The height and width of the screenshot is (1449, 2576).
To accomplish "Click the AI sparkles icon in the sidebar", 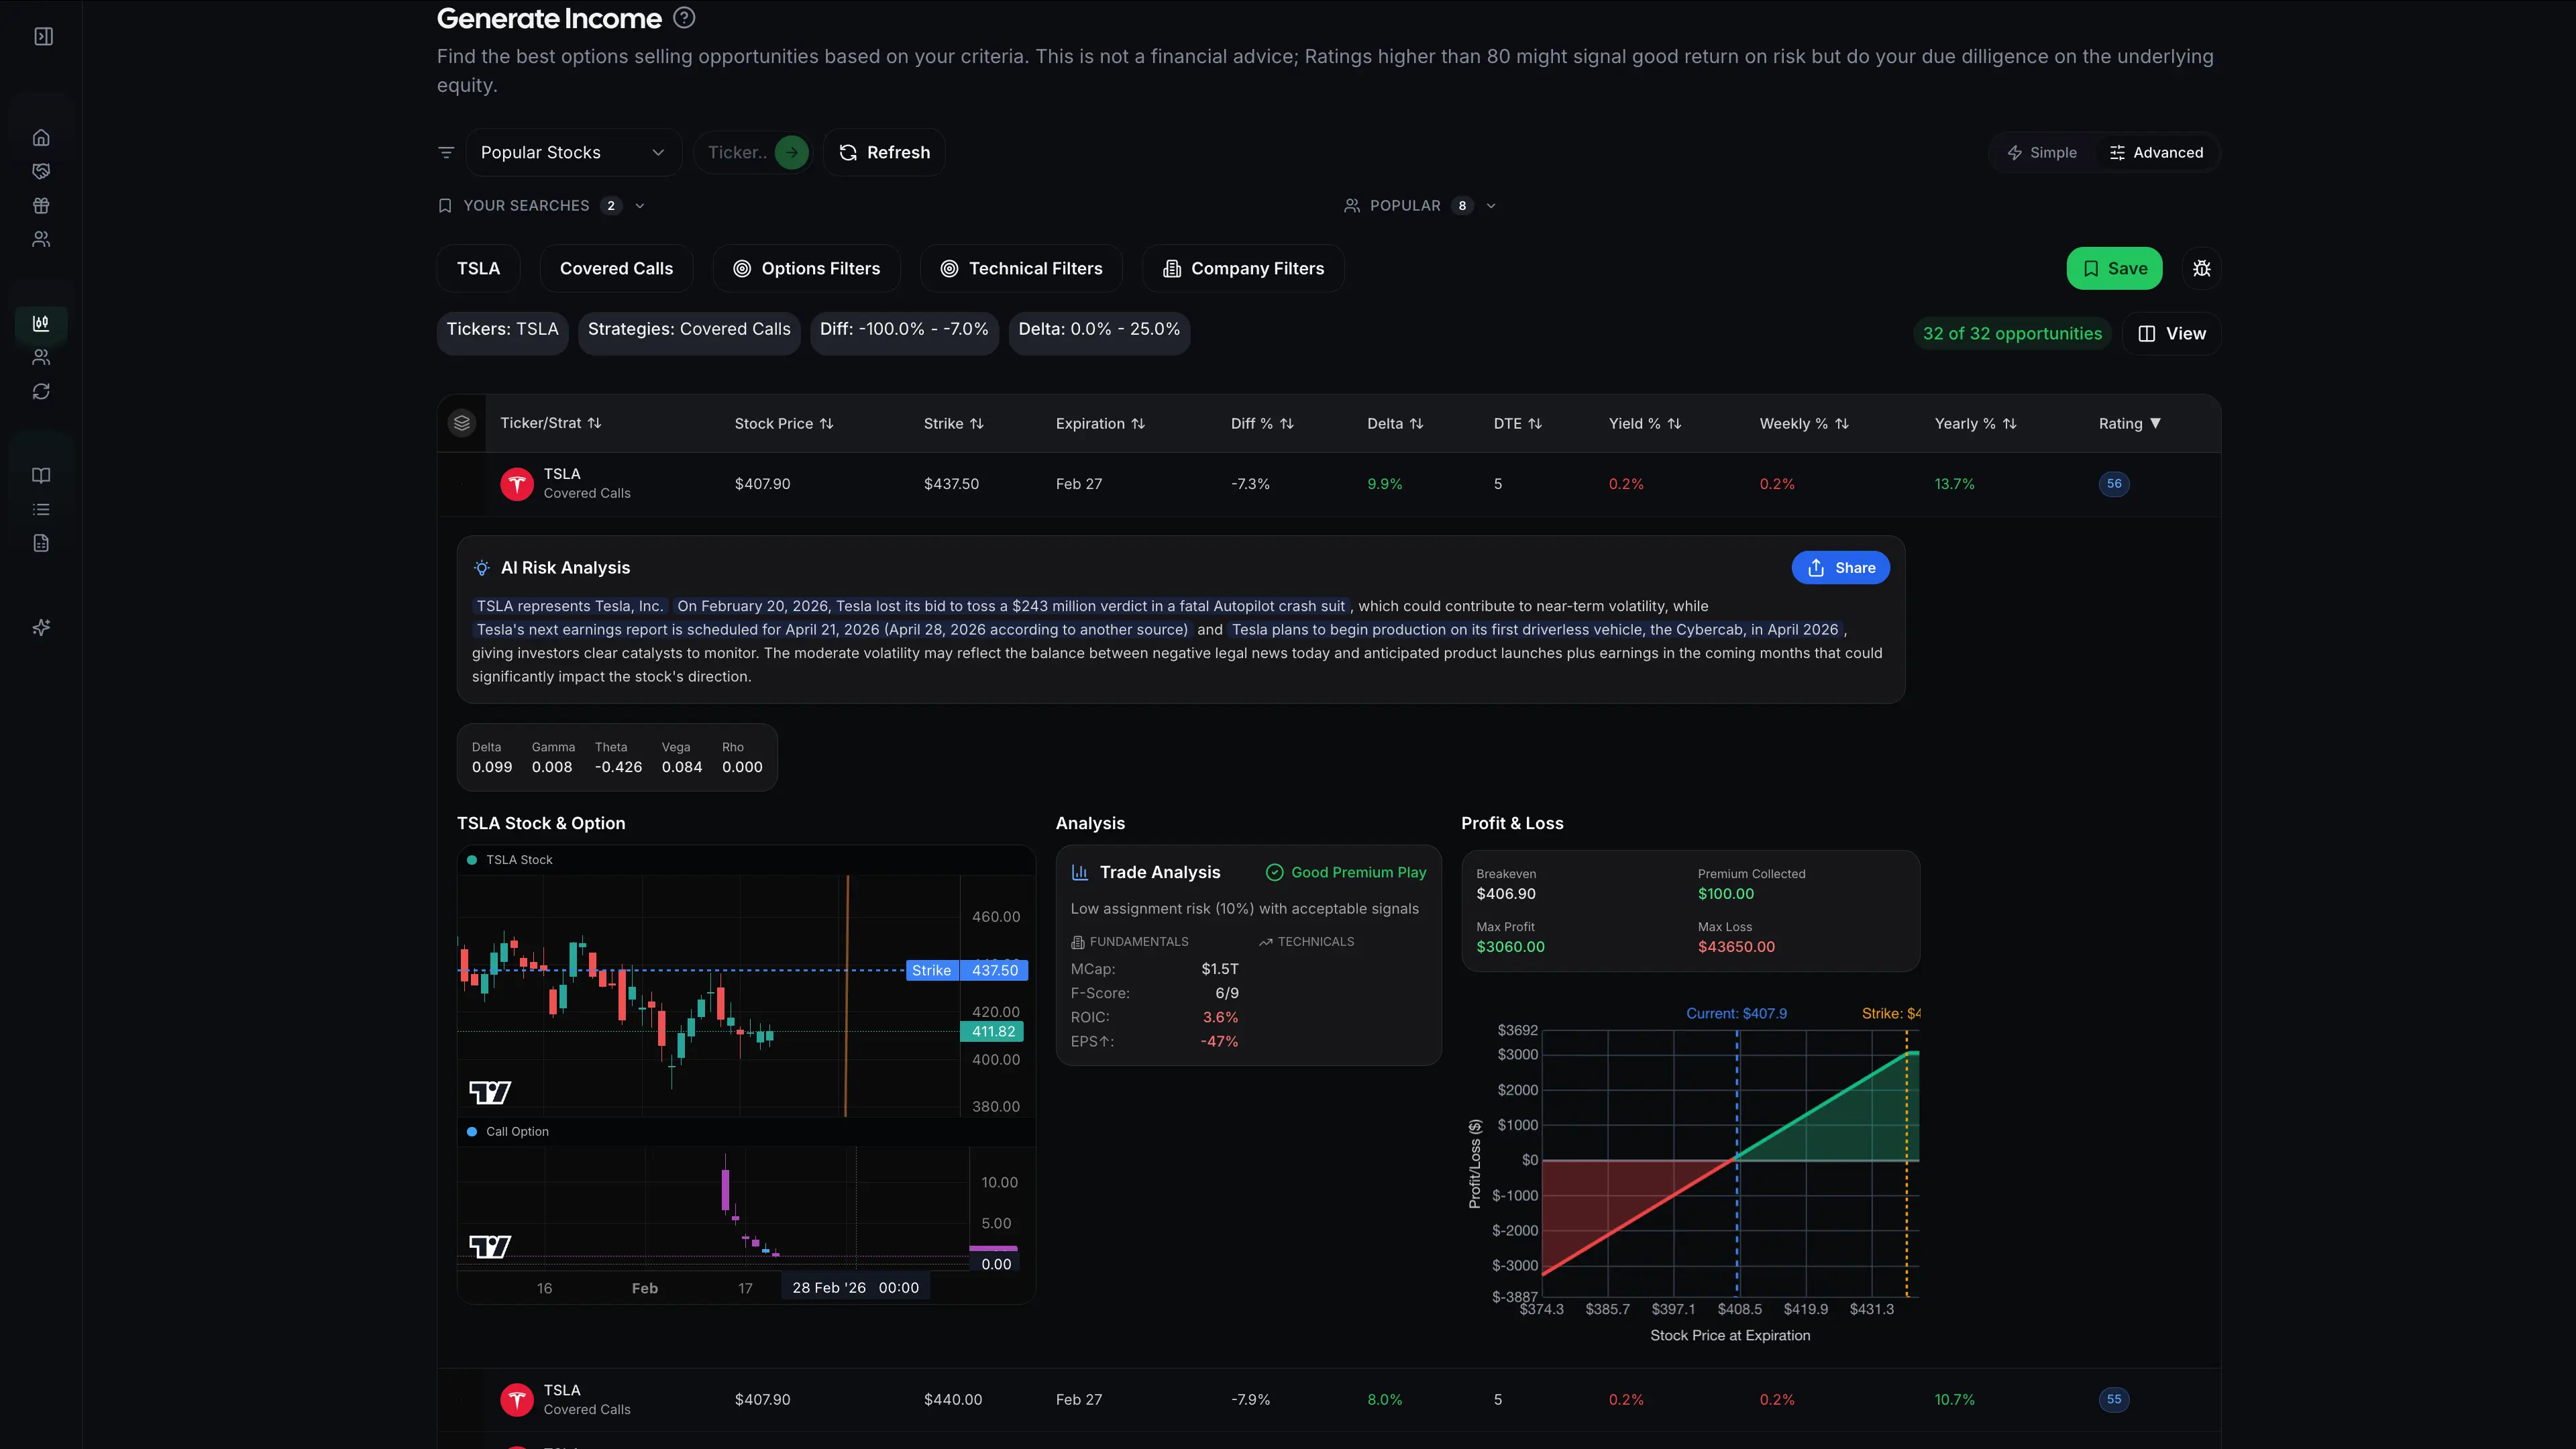I will pyautogui.click(x=41, y=627).
